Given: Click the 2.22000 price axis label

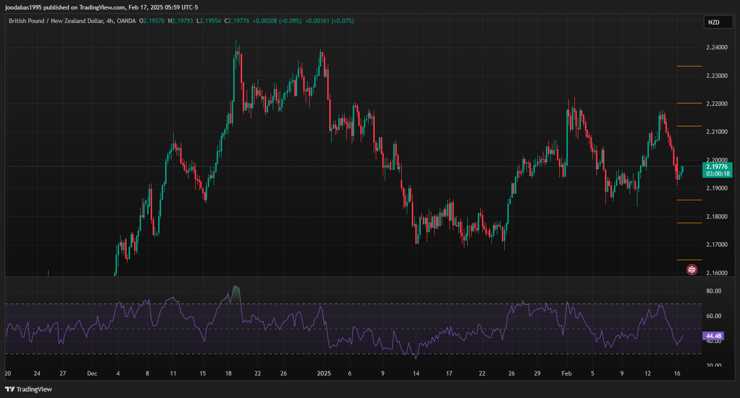Looking at the screenshot, I should point(716,104).
